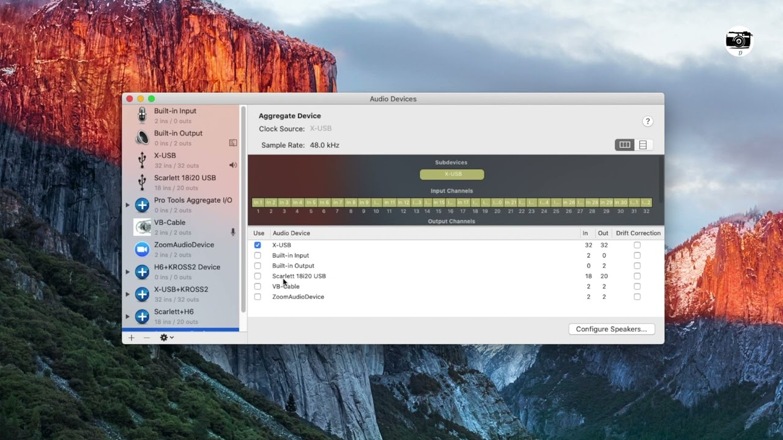Select the Built-in Input microphone icon
The height and width of the screenshot is (440, 783).
pyautogui.click(x=142, y=116)
